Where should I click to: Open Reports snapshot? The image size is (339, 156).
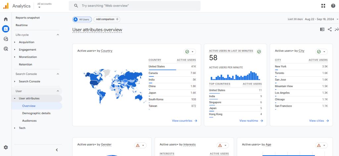(28, 18)
